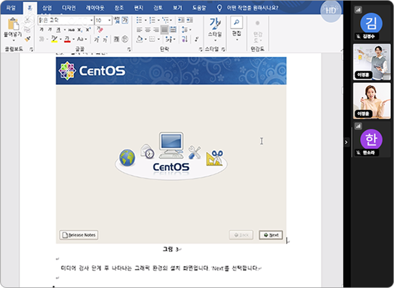Open font color red dropdown arrow

point(73,39)
